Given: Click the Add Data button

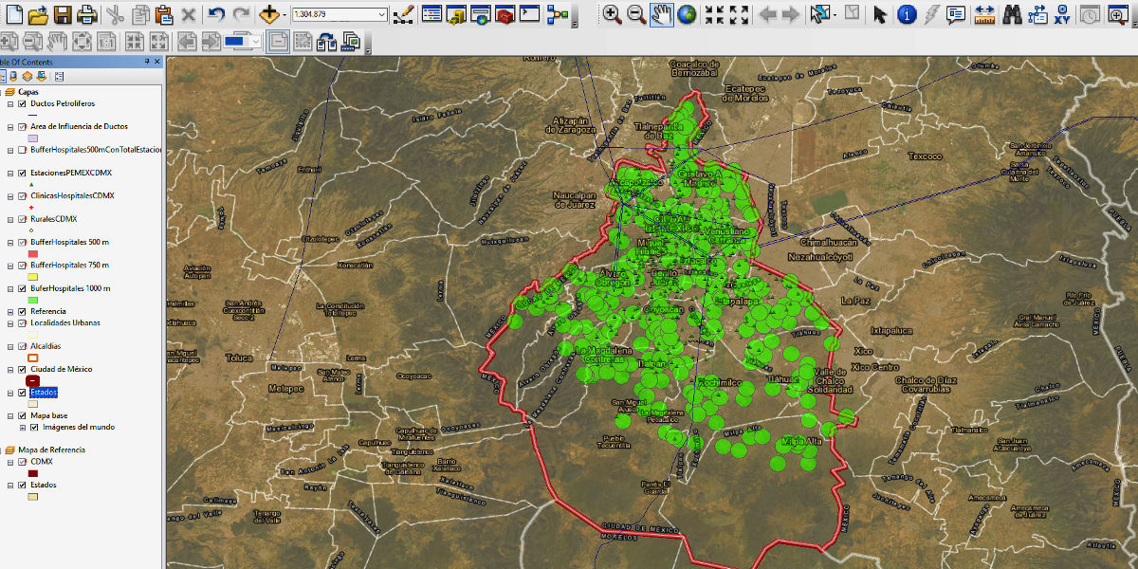Looking at the screenshot, I should coord(268,14).
